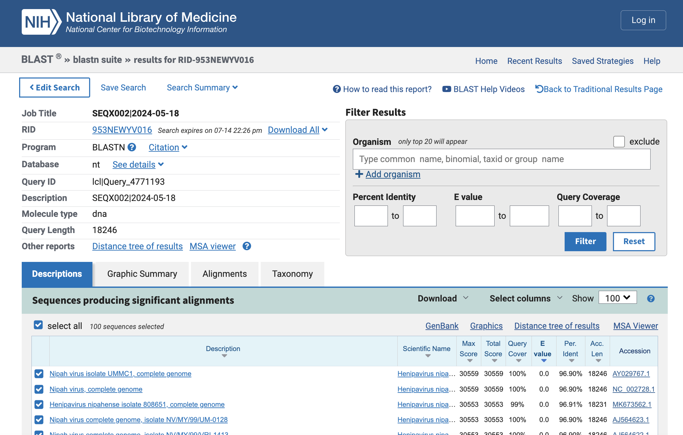Click the Log in button
The width and height of the screenshot is (683, 435).
pos(643,20)
